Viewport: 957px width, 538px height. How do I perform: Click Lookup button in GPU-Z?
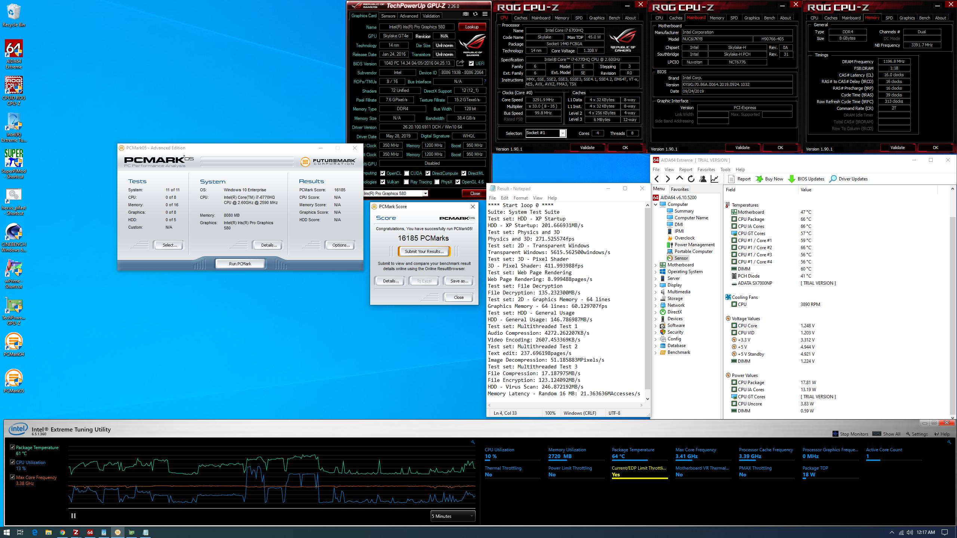click(x=472, y=27)
